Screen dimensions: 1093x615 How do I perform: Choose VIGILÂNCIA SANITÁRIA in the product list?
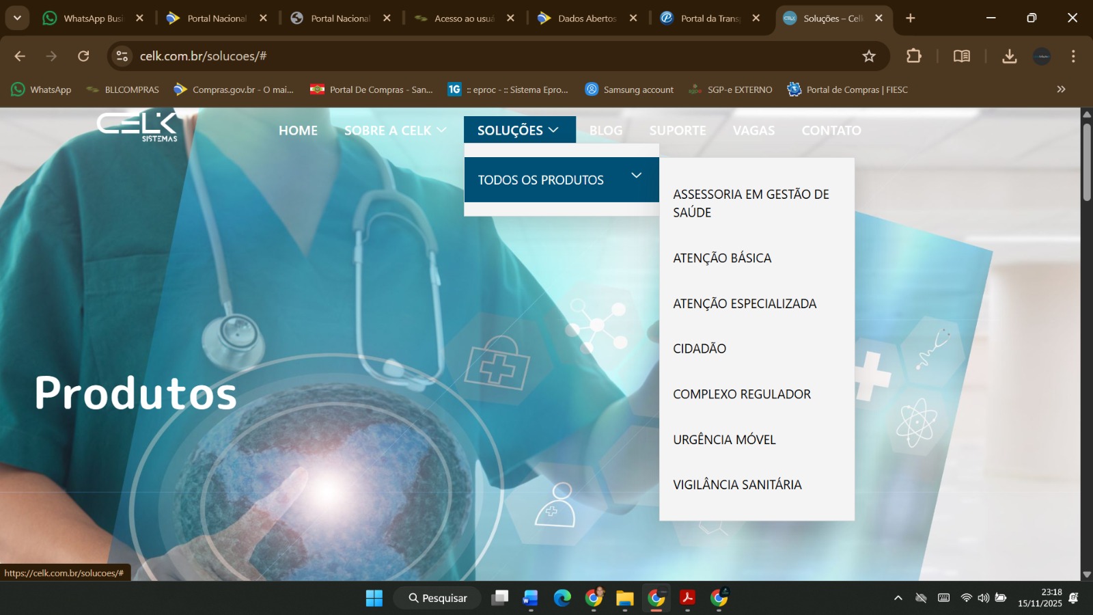tap(737, 484)
